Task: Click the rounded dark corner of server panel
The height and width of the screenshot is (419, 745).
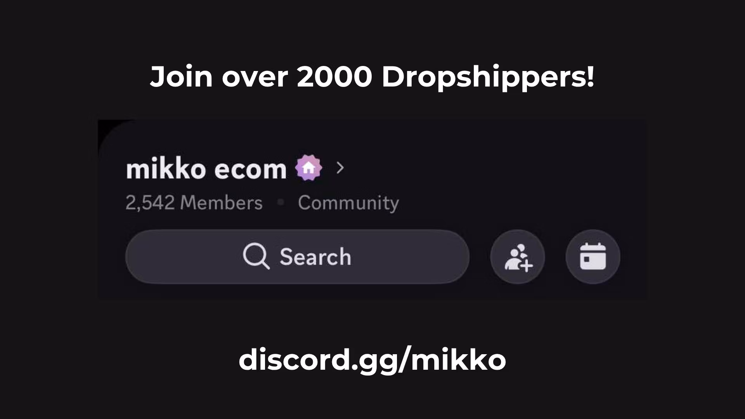Action: 113,134
